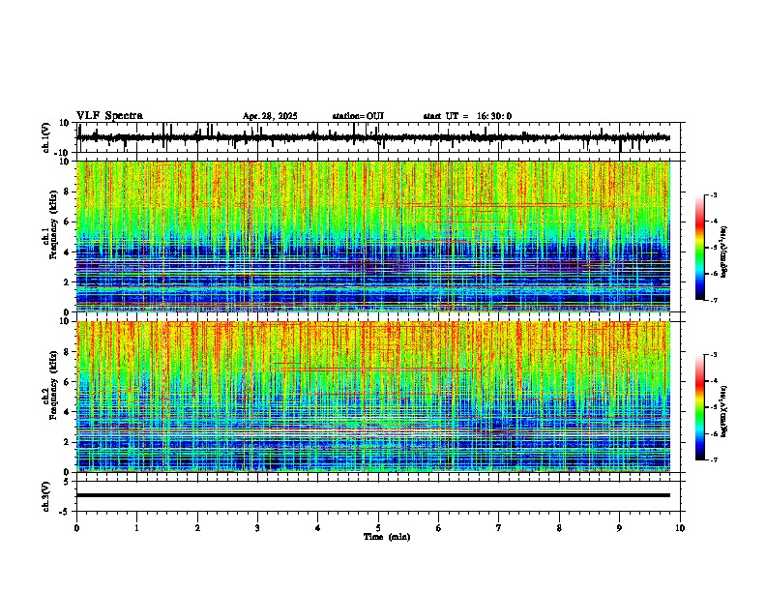Click time axis tick label "7"
The image size is (766, 592).
(x=499, y=528)
